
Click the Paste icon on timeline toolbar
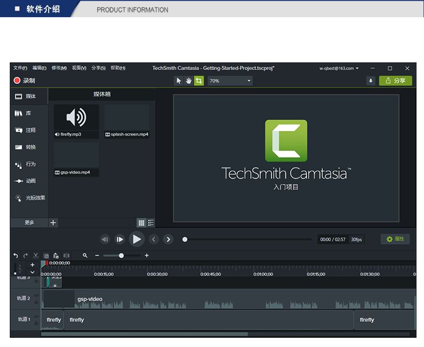coord(56,256)
